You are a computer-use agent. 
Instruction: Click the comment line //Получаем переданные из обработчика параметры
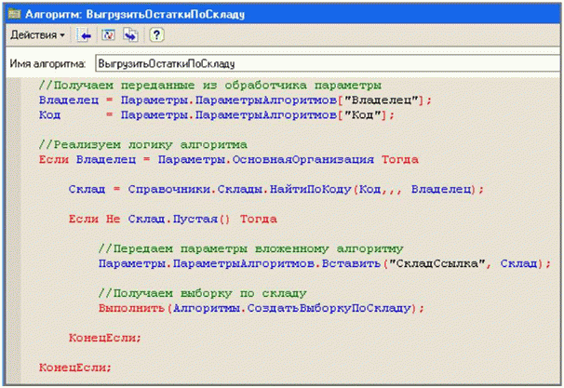pos(210,86)
